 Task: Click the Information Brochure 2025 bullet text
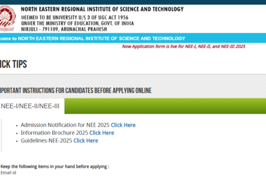point(55,133)
